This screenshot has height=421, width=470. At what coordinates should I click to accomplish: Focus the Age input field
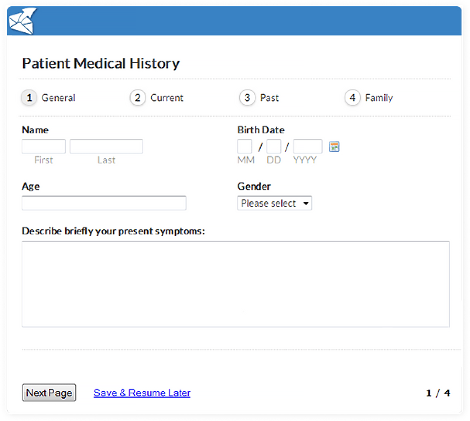(104, 203)
